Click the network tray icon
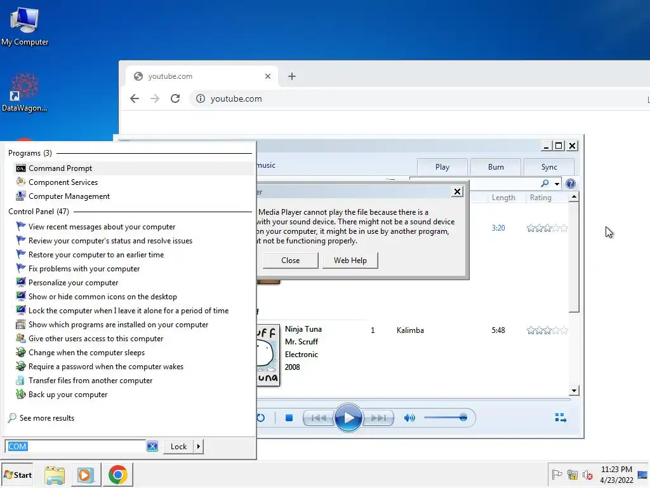The width and height of the screenshot is (650, 488). coord(573,474)
